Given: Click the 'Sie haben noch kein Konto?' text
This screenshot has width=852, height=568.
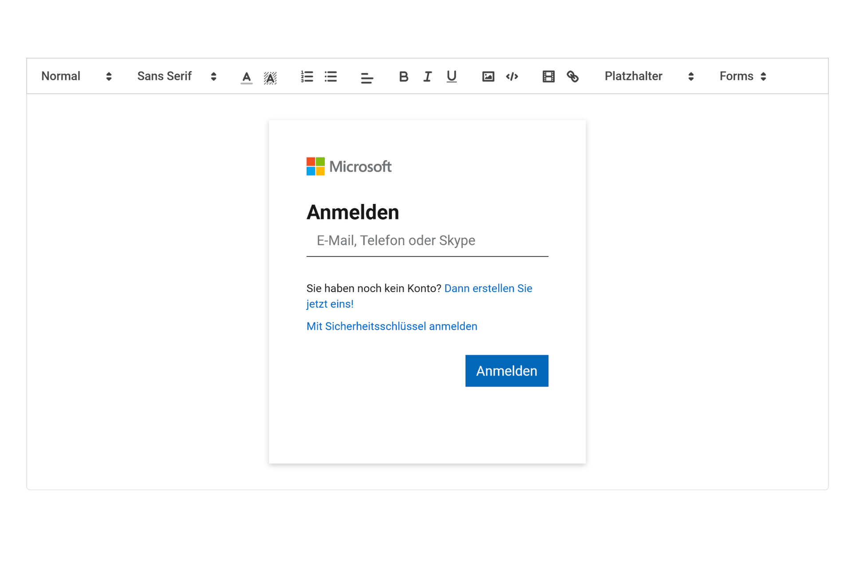Looking at the screenshot, I should click(374, 289).
